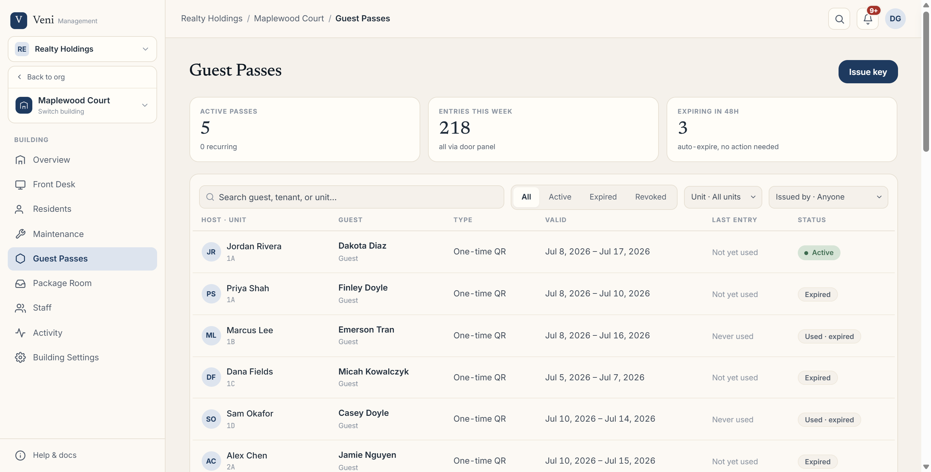Screen dimensions: 931x472
Task: Click the Maplewood Court building icon
Action: point(24,105)
